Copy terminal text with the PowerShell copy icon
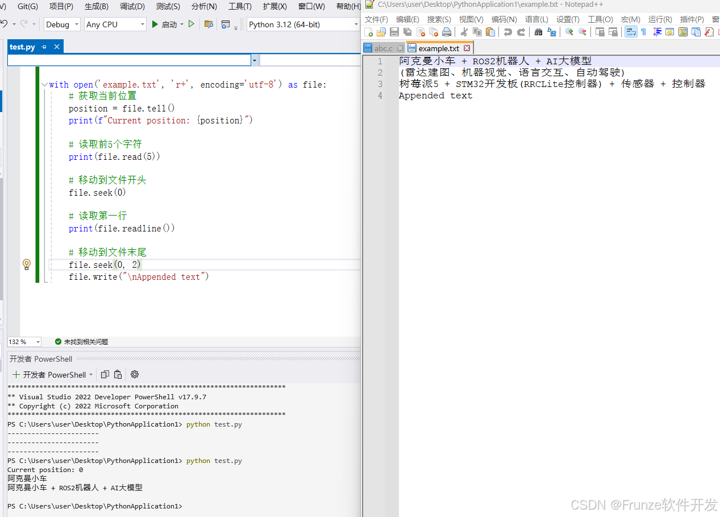The width and height of the screenshot is (720, 517). 105,374
